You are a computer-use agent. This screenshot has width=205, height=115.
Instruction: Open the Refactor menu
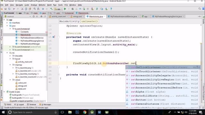pos(42,5)
